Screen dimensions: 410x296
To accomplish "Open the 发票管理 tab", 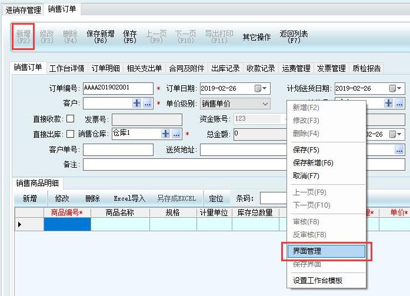I will point(331,68).
